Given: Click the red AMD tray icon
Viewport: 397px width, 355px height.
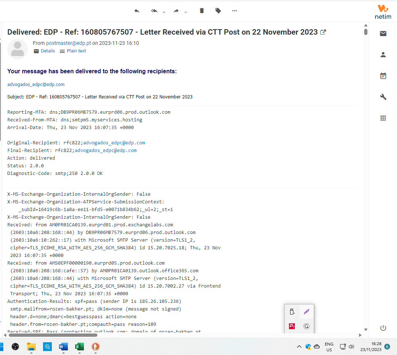Looking at the screenshot, I should coord(292,326).
